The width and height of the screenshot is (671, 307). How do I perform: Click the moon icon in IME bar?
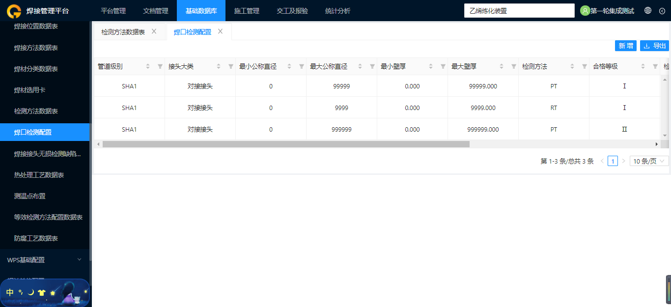pyautogui.click(x=31, y=292)
